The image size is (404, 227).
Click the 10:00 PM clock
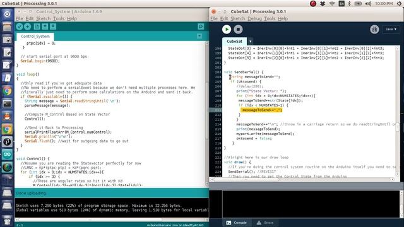384,4
